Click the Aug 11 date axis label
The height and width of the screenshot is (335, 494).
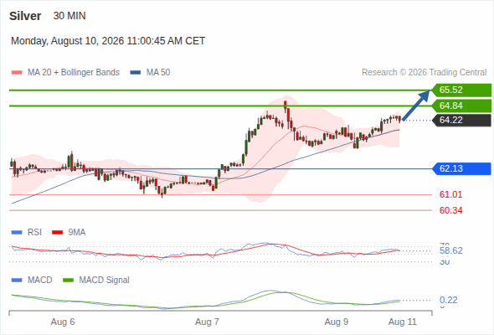click(403, 322)
